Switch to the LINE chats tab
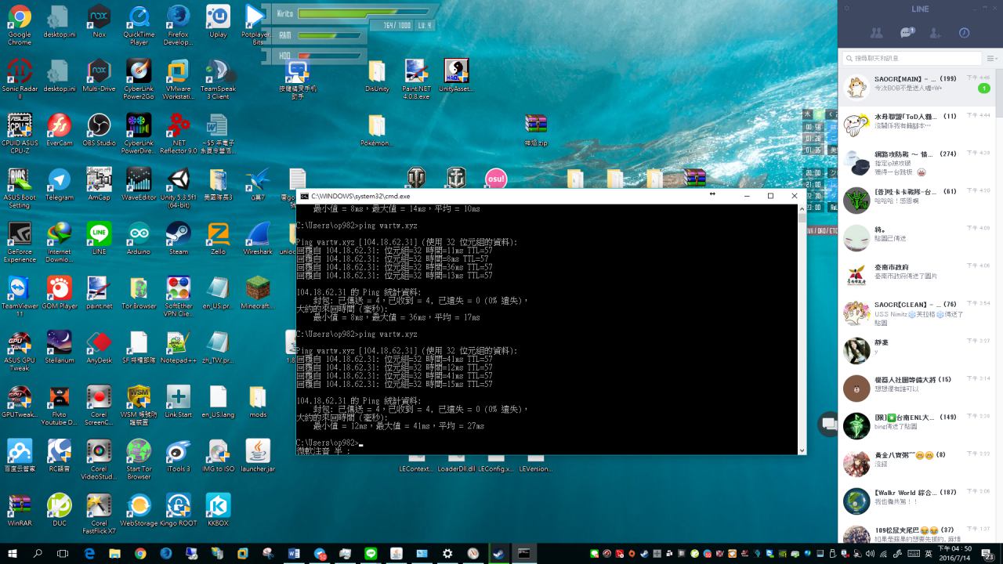Screen dimensions: 1003x564 click(907, 33)
